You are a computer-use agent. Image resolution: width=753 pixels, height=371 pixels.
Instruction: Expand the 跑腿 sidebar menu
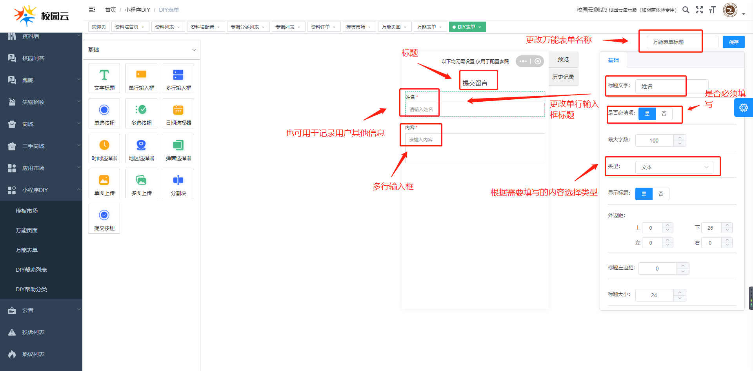pyautogui.click(x=41, y=80)
